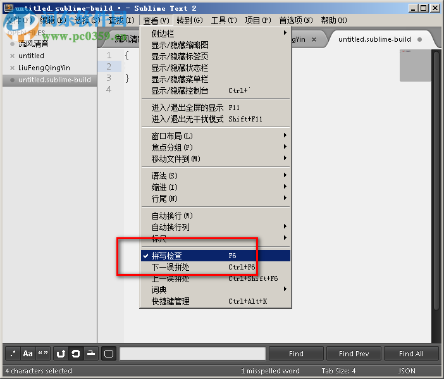Open 项目(P) menu
The height and width of the screenshot is (379, 444).
pyautogui.click(x=258, y=20)
